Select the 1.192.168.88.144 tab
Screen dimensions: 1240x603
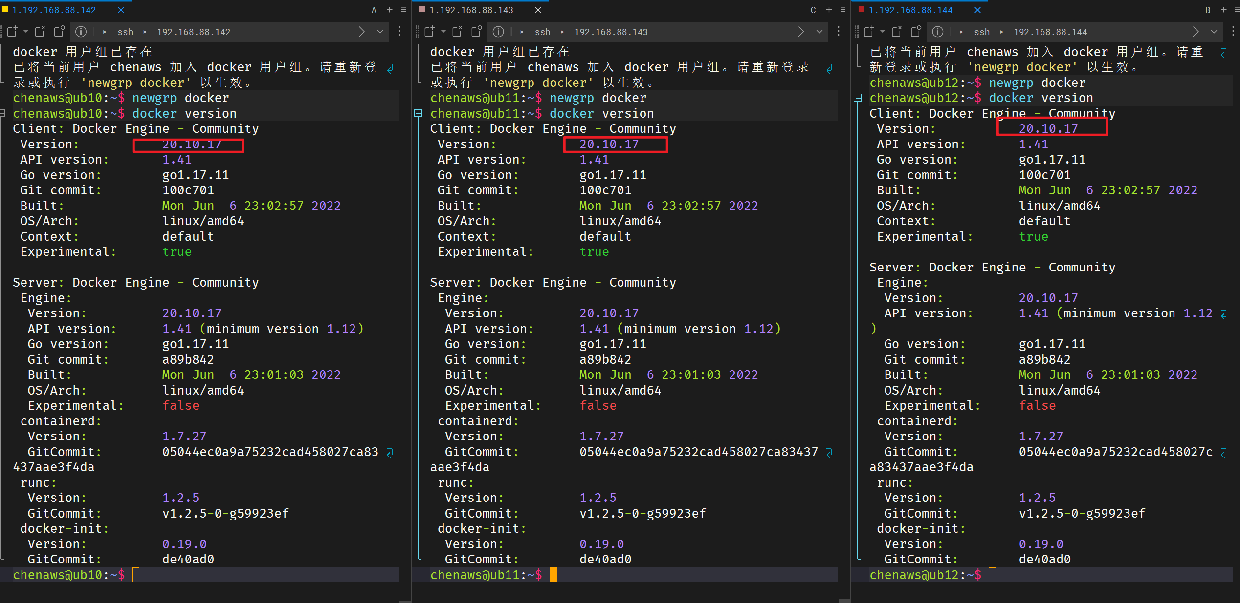(x=910, y=10)
